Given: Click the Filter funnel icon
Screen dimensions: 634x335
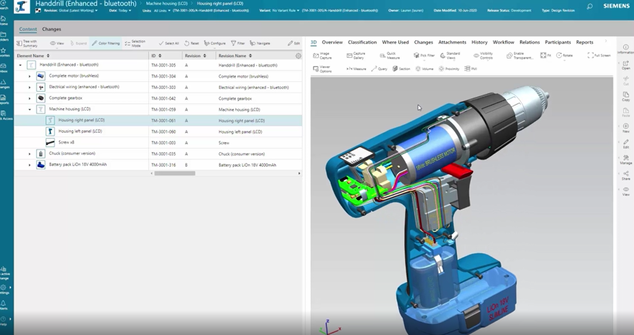Looking at the screenshot, I should pos(237,43).
